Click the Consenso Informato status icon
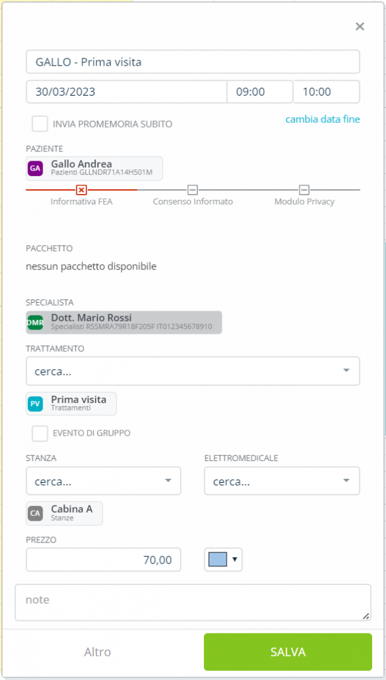The image size is (386, 680). point(193,190)
